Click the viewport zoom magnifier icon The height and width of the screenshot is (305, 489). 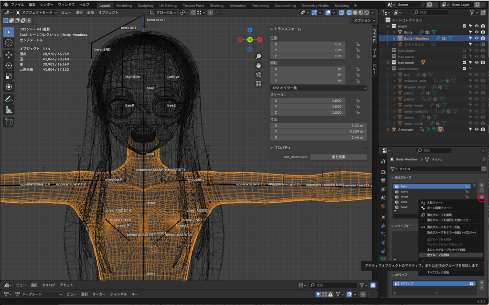pyautogui.click(x=258, y=56)
